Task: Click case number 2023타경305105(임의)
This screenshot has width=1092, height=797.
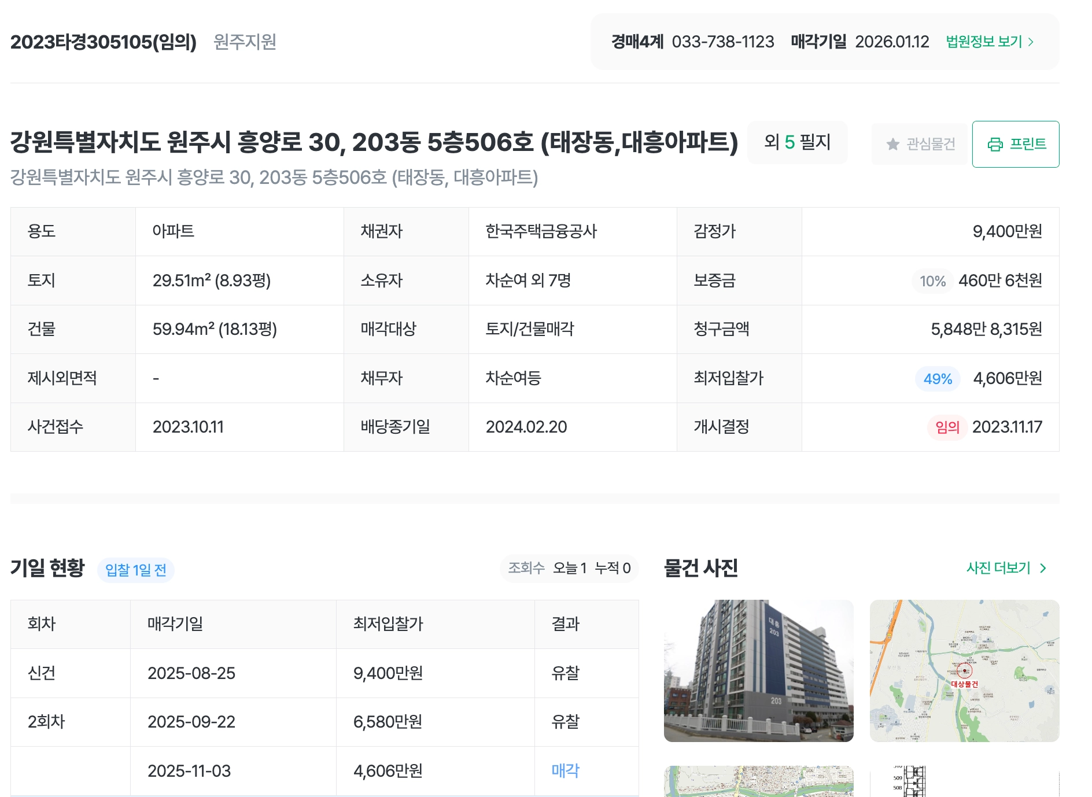Action: coord(104,42)
